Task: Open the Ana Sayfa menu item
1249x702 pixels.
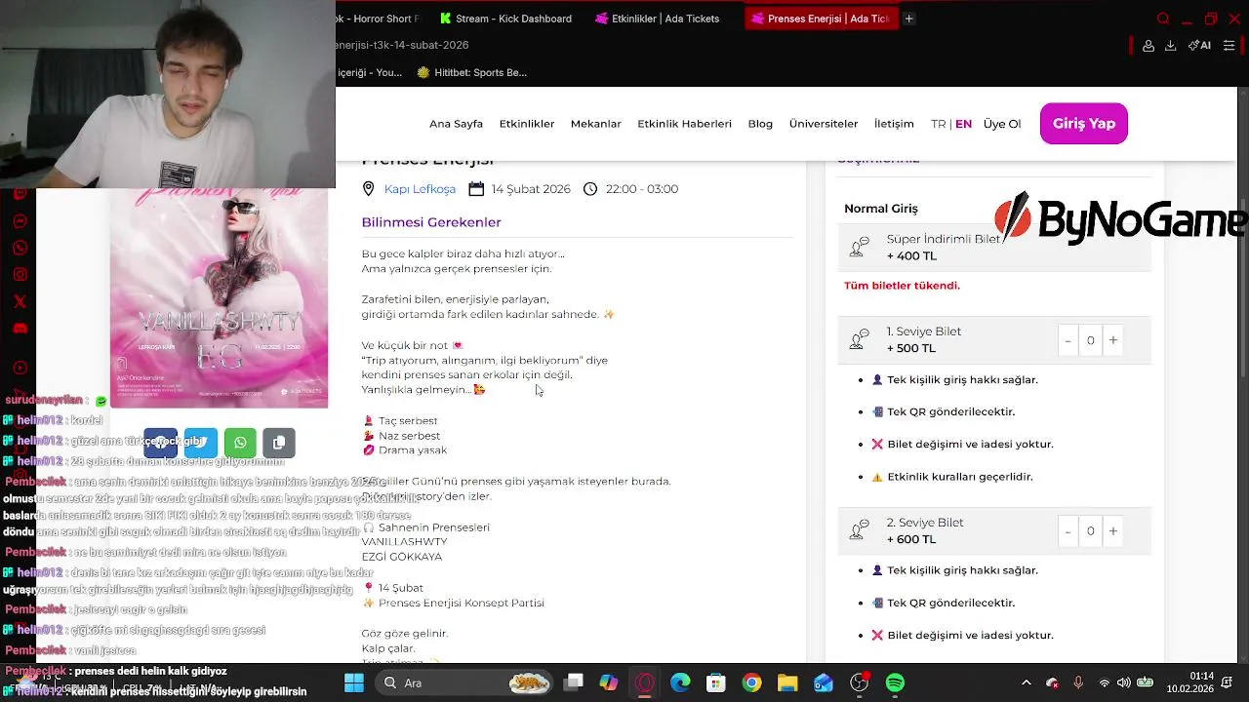Action: [x=456, y=124]
